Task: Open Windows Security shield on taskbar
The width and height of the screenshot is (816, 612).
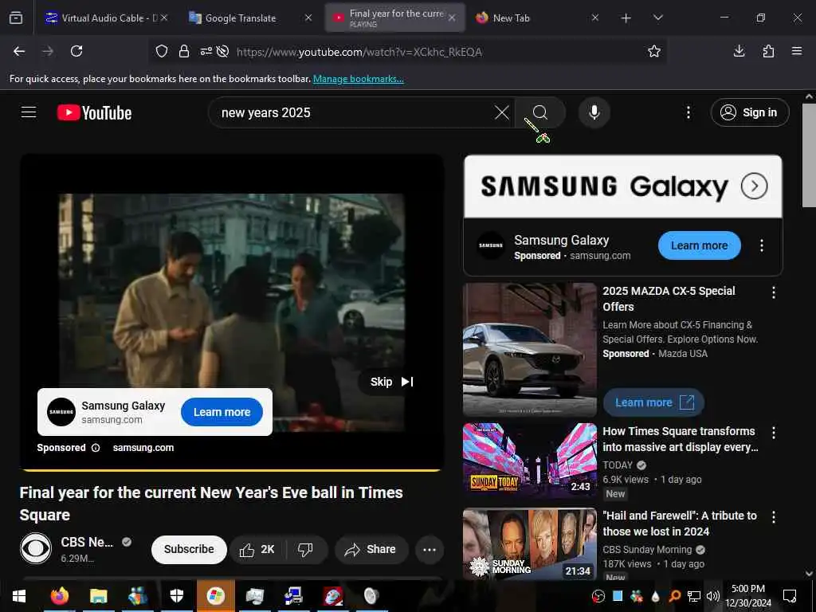Action: click(177, 596)
